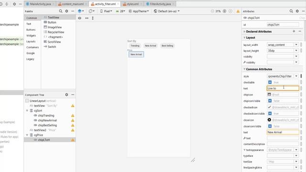The height and width of the screenshot is (172, 306).
Task: Open style attribute dropdown
Action: point(296,76)
